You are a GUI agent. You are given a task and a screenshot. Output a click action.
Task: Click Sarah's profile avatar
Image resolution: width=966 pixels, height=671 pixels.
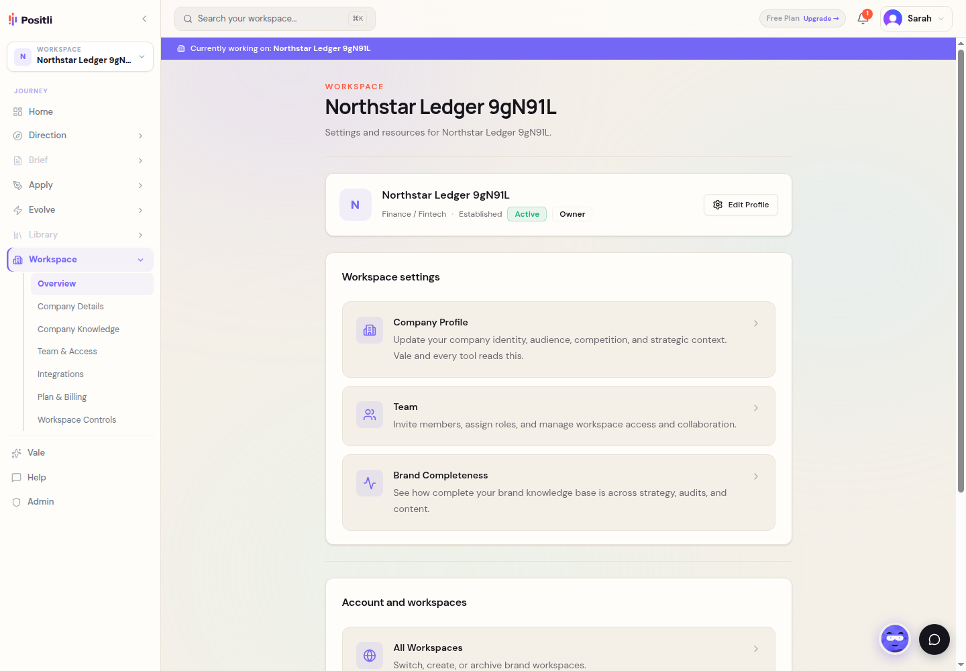(x=893, y=19)
